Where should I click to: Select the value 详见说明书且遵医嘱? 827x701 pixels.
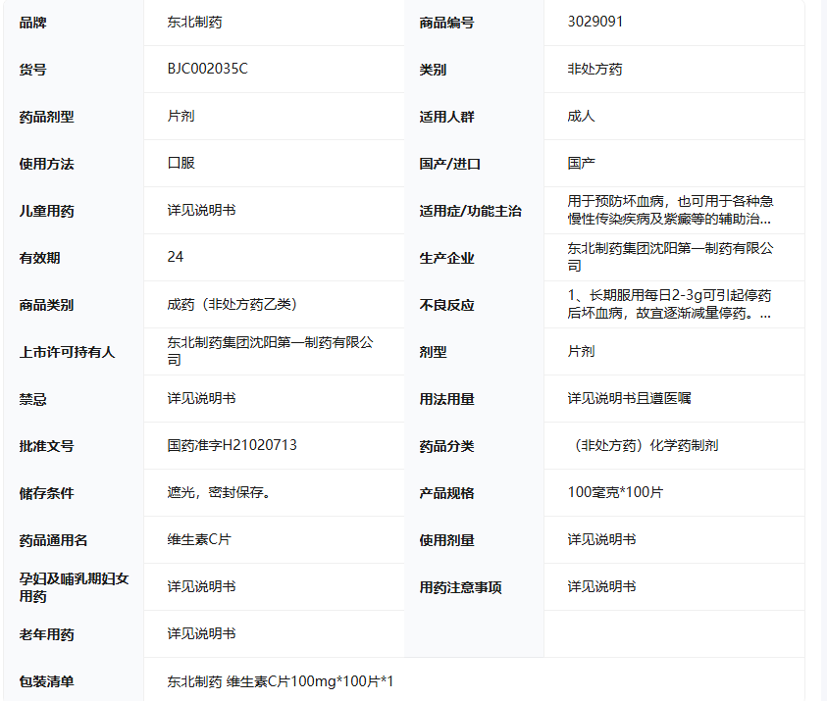[x=629, y=398]
